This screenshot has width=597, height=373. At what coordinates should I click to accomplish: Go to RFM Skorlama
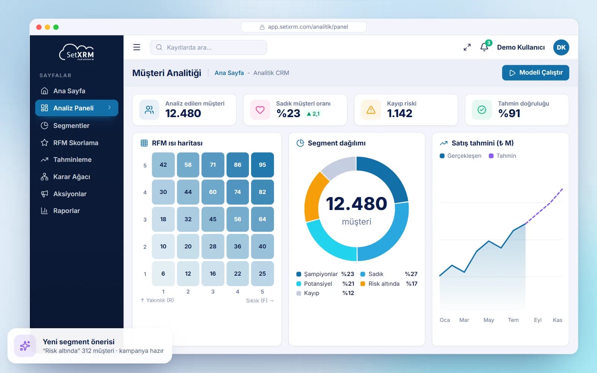pyautogui.click(x=76, y=143)
